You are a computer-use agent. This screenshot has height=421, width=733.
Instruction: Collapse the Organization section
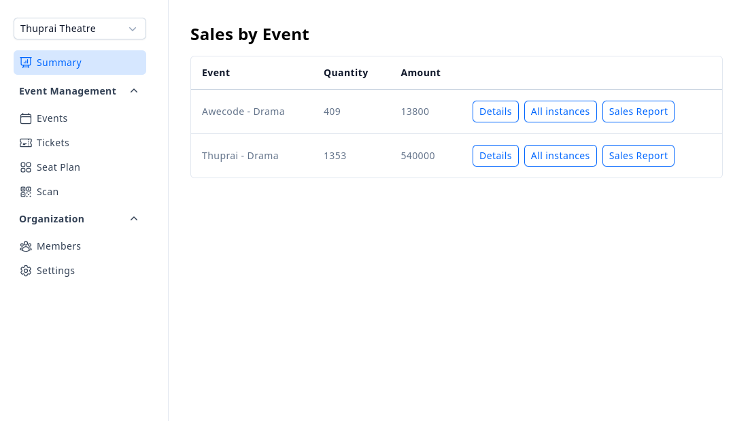[x=134, y=218]
